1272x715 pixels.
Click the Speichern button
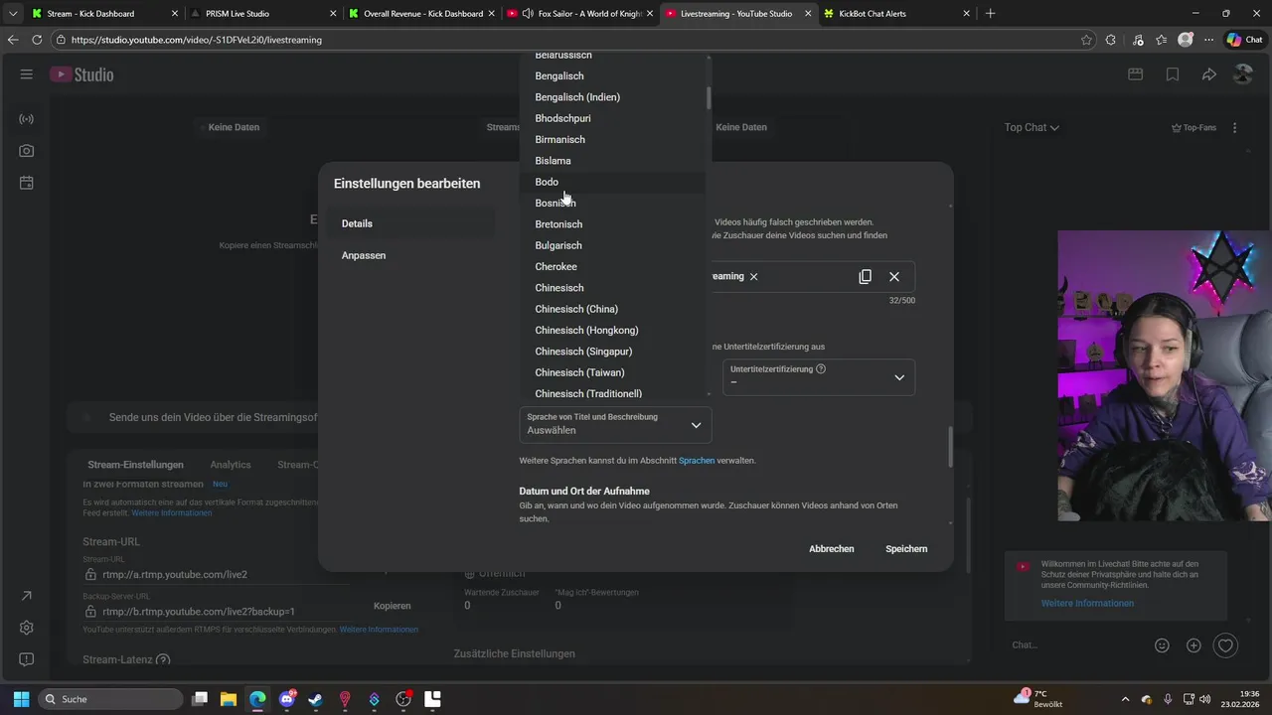point(906,549)
